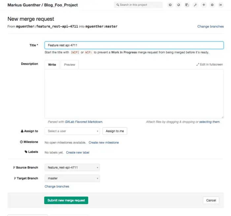The height and width of the screenshot is (216, 231).
Task: Click the plus New project icon
Action: [204, 5]
